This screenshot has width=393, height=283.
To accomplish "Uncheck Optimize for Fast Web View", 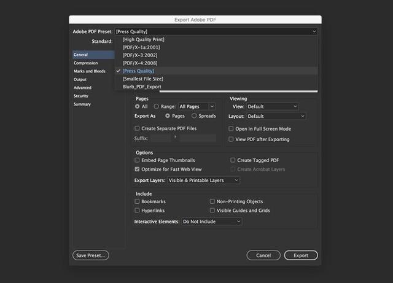I will point(137,169).
